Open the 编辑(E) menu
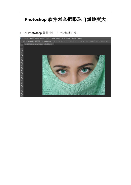 point(31,38)
